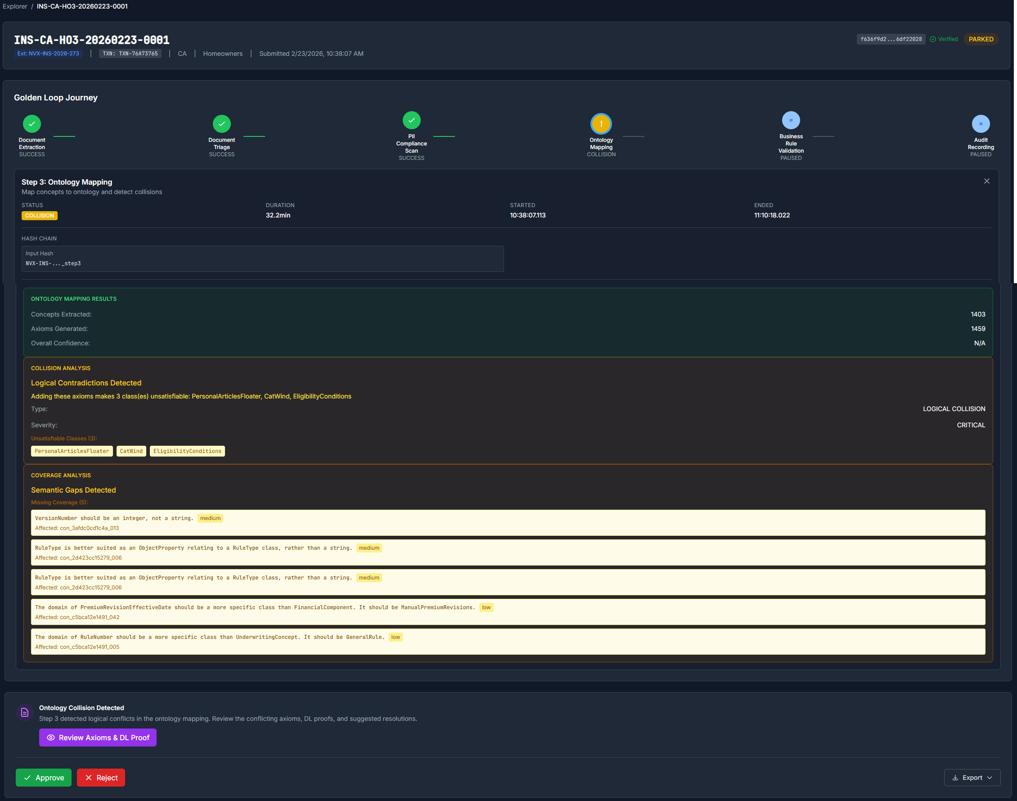
Task: Open the Export dropdown
Action: [x=971, y=777]
